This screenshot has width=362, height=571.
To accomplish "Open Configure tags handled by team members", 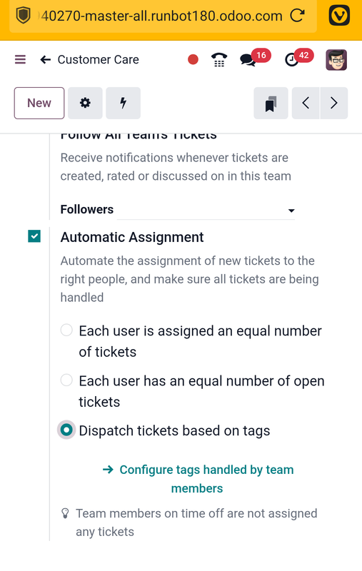I will pos(198,478).
